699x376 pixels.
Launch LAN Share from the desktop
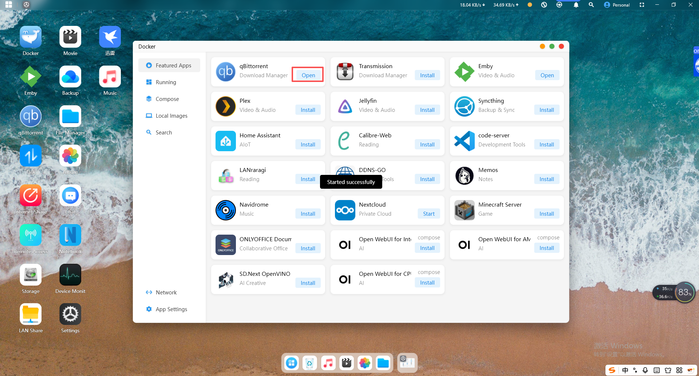point(31,314)
